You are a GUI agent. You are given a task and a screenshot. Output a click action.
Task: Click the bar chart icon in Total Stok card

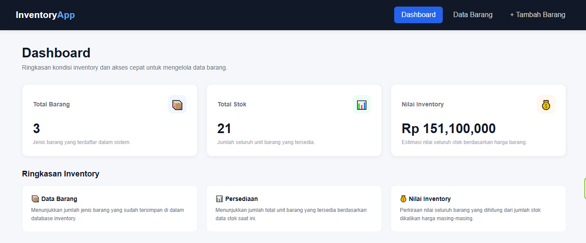click(362, 104)
